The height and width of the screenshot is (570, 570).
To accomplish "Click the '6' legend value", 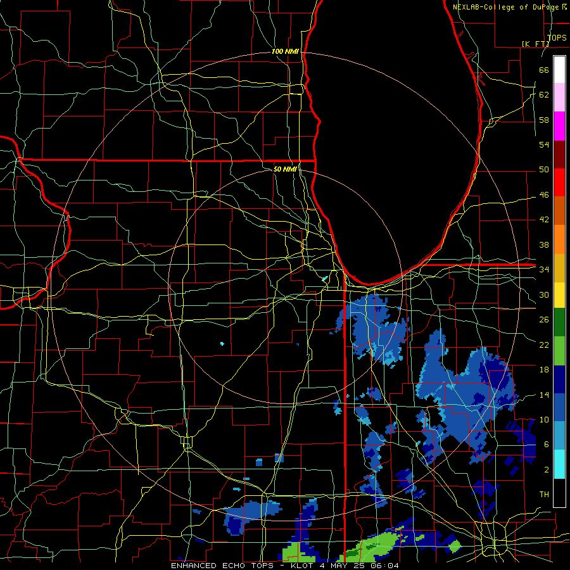I will [547, 444].
